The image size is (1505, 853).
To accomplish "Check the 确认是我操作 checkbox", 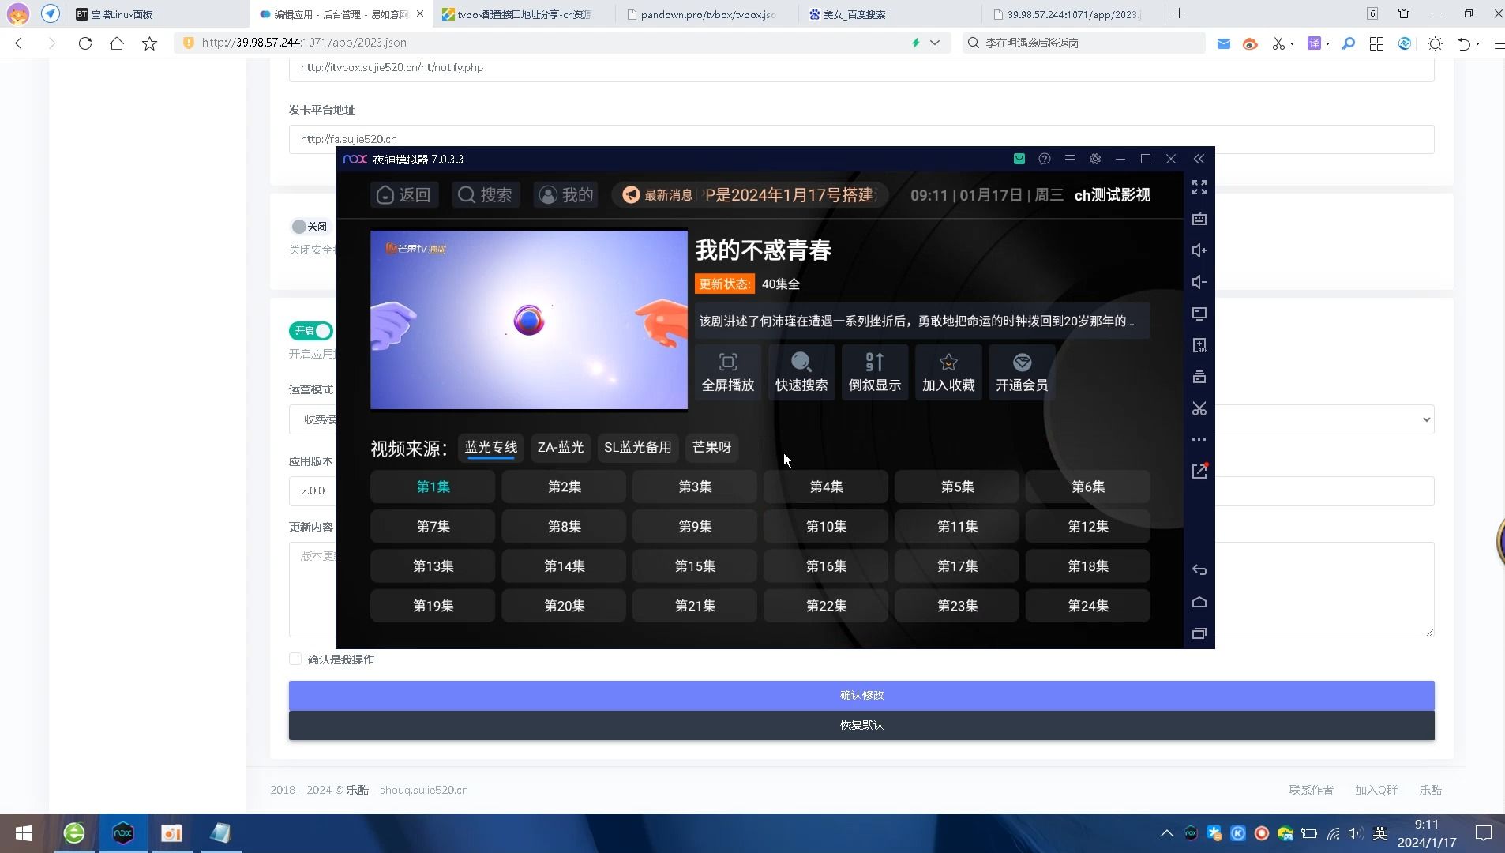I will tap(295, 659).
